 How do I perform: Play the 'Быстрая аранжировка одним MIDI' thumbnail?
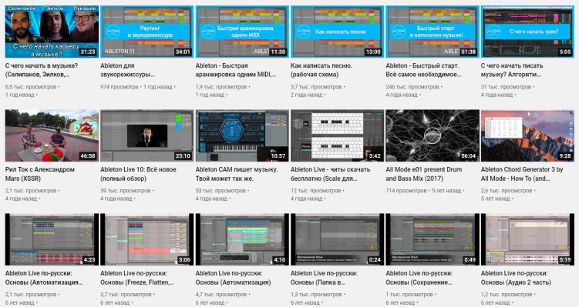(x=242, y=32)
